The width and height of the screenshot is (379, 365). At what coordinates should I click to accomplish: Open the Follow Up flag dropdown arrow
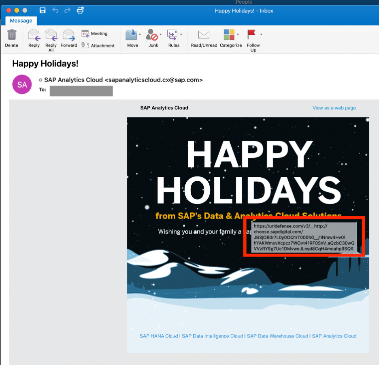point(261,34)
